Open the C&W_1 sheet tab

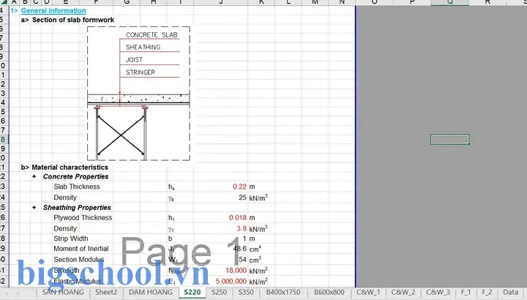(368, 292)
